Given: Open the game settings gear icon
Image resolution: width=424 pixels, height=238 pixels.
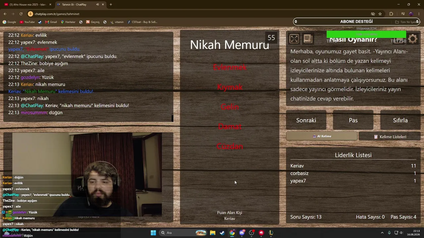Looking at the screenshot, I should [413, 39].
